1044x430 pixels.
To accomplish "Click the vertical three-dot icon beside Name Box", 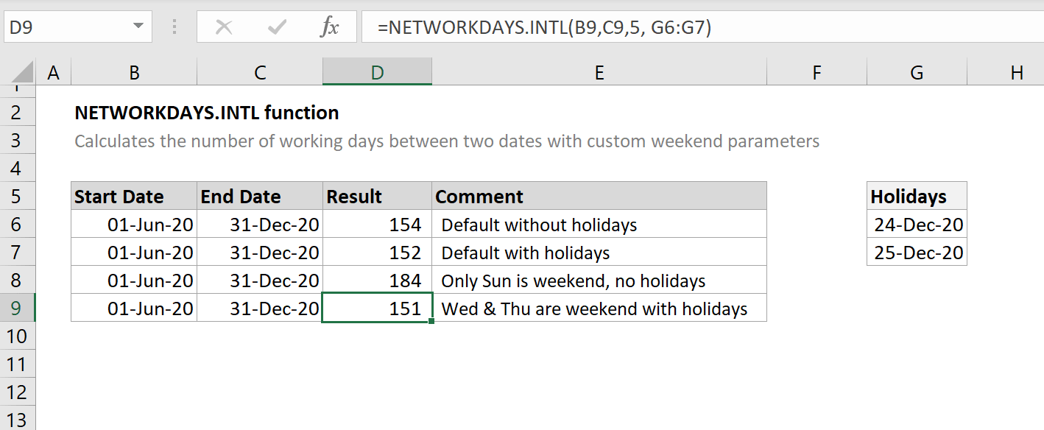I will pos(174,27).
